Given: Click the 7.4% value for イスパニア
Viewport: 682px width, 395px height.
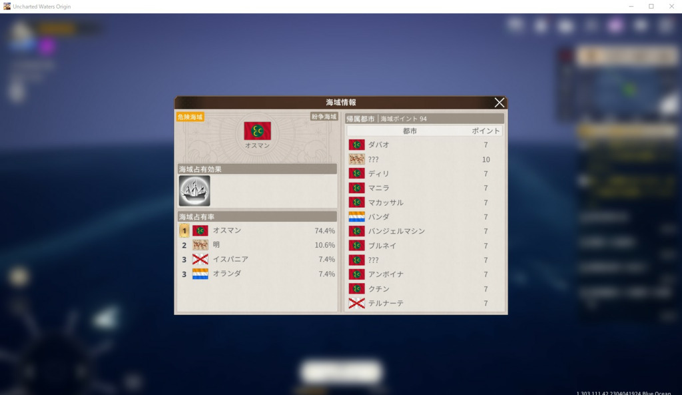Looking at the screenshot, I should point(326,259).
